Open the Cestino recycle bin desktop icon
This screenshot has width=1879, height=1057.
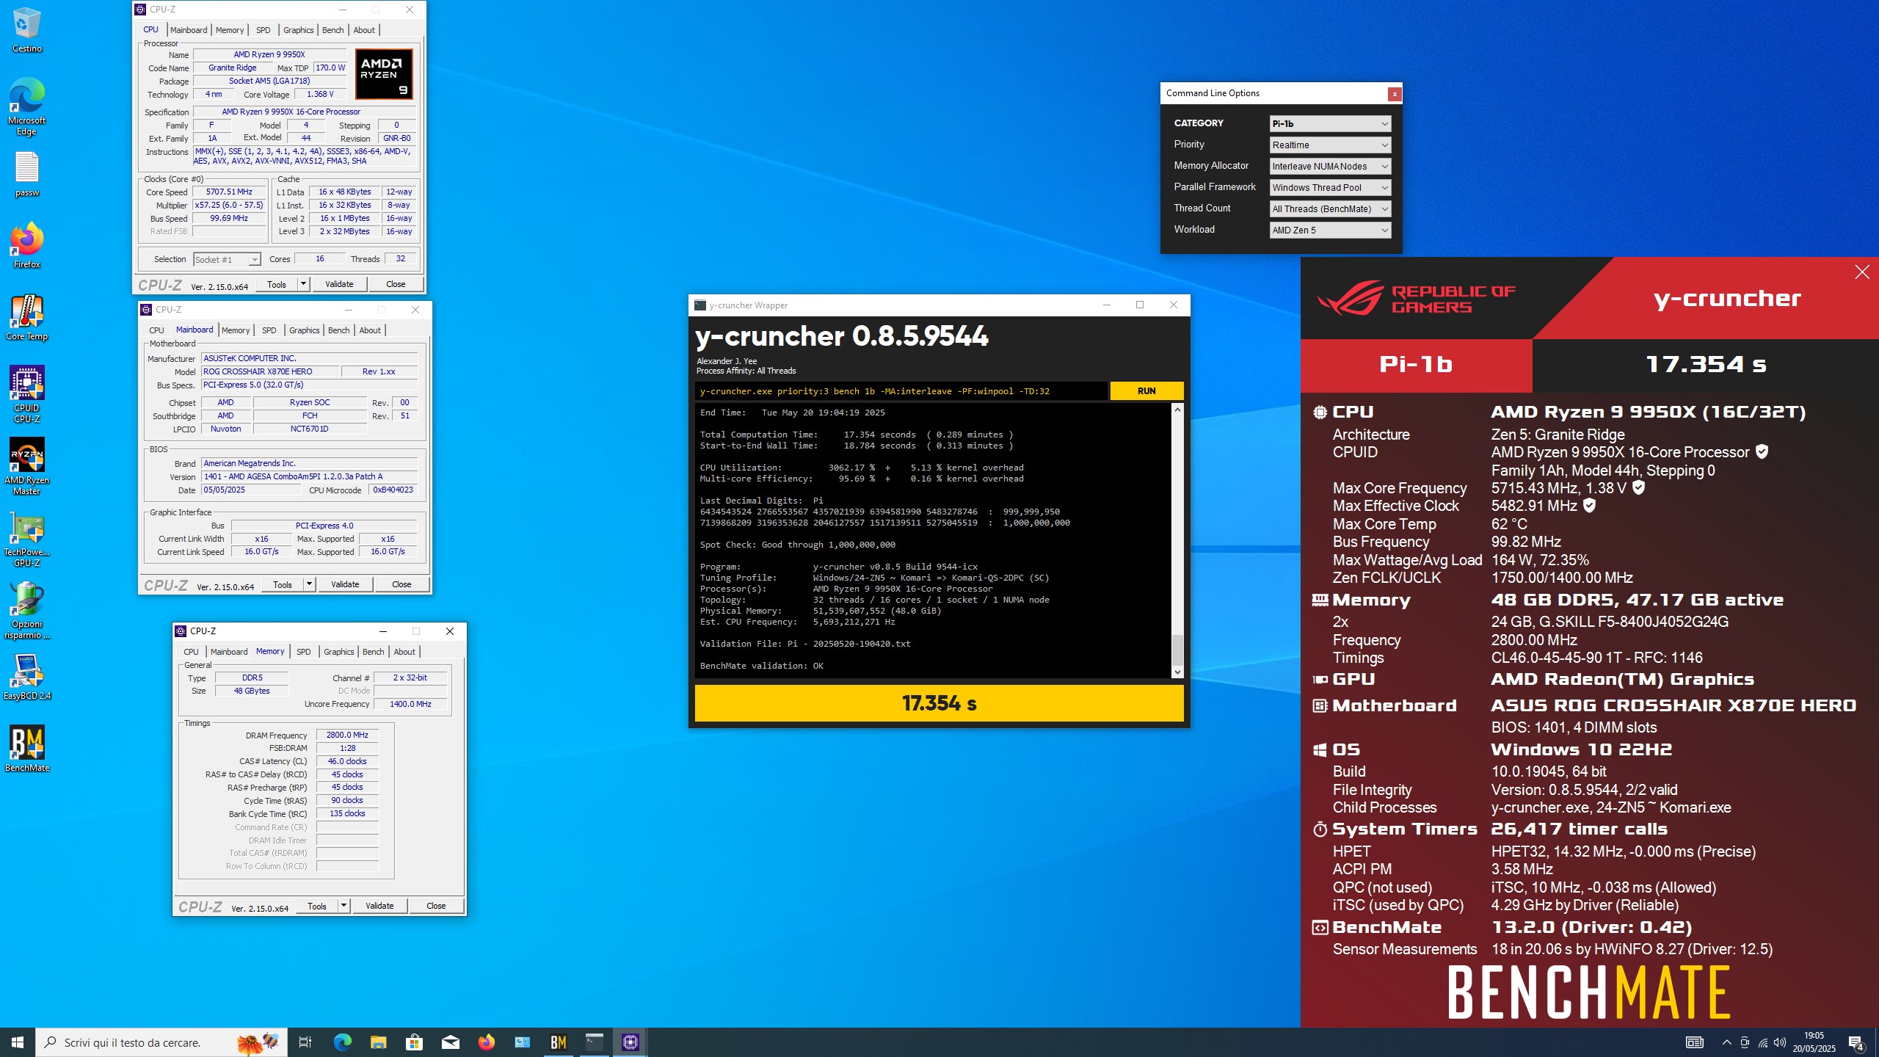point(26,29)
